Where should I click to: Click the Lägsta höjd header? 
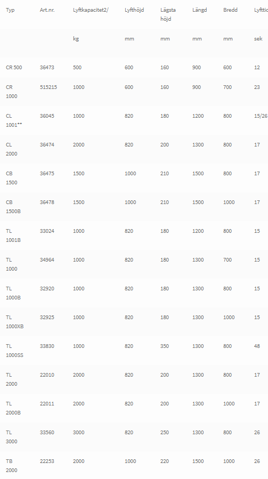pos(168,14)
